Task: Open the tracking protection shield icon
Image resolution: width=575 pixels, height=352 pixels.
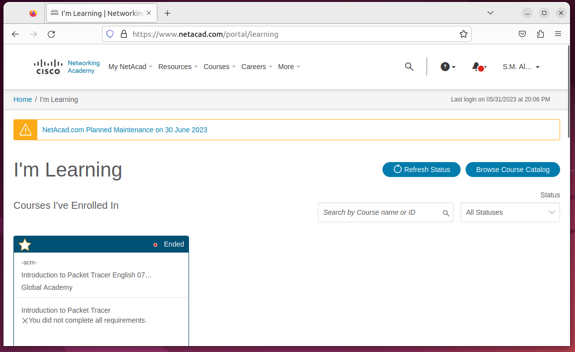Action: click(x=110, y=34)
